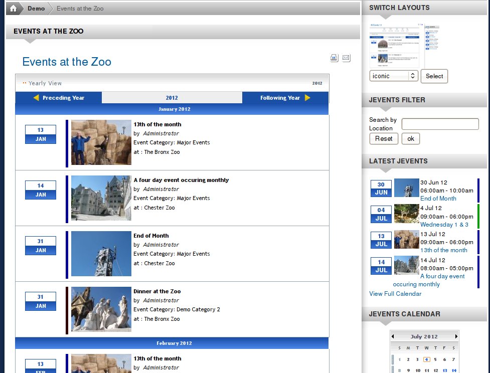This screenshot has width=490, height=373.
Task: Click the 30 JUN badge in Latest JEvents
Action: tap(381, 189)
